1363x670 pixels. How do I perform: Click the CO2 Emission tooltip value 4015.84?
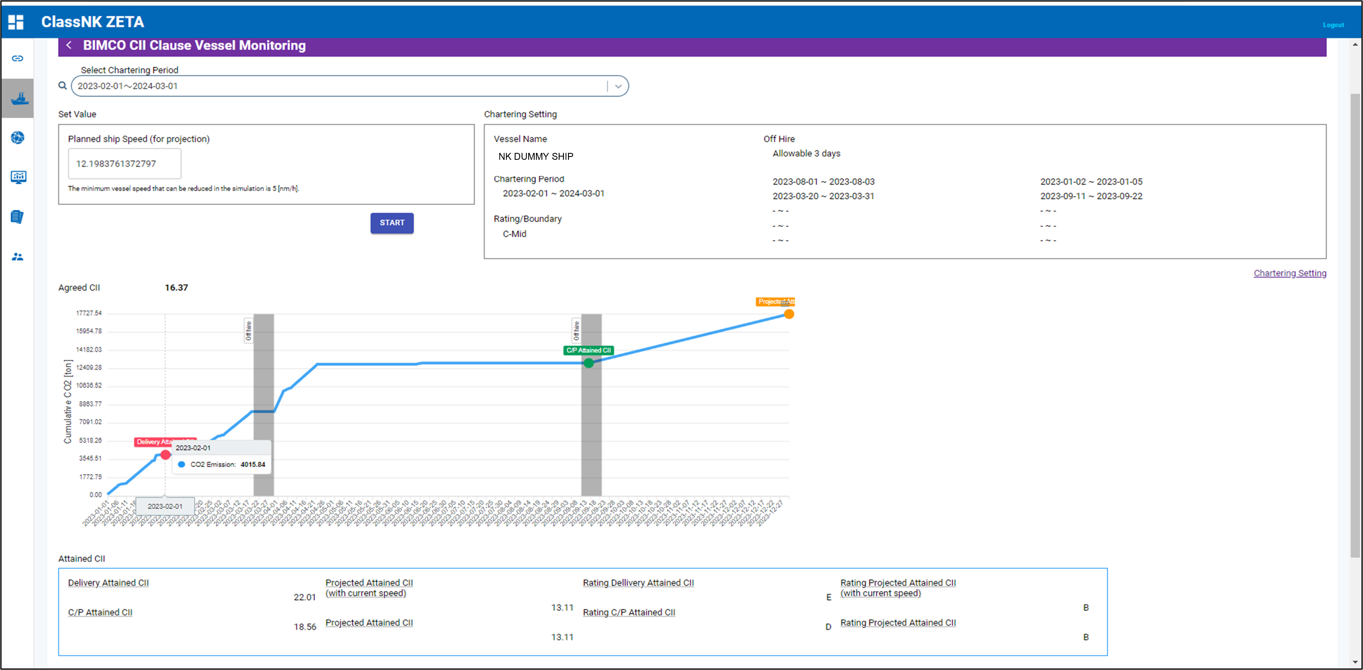(253, 465)
